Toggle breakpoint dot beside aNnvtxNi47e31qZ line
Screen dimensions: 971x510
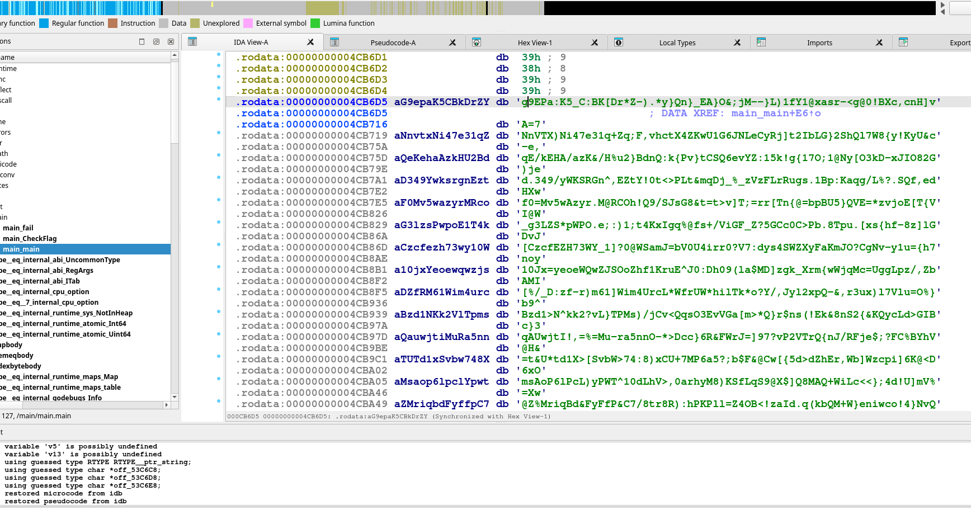(218, 133)
